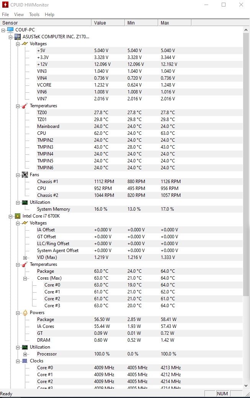
Task: Expand the Processor utilization entry
Action: [x=25, y=354]
